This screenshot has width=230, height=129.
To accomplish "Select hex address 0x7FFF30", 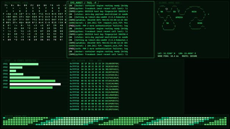I will click(74, 72).
